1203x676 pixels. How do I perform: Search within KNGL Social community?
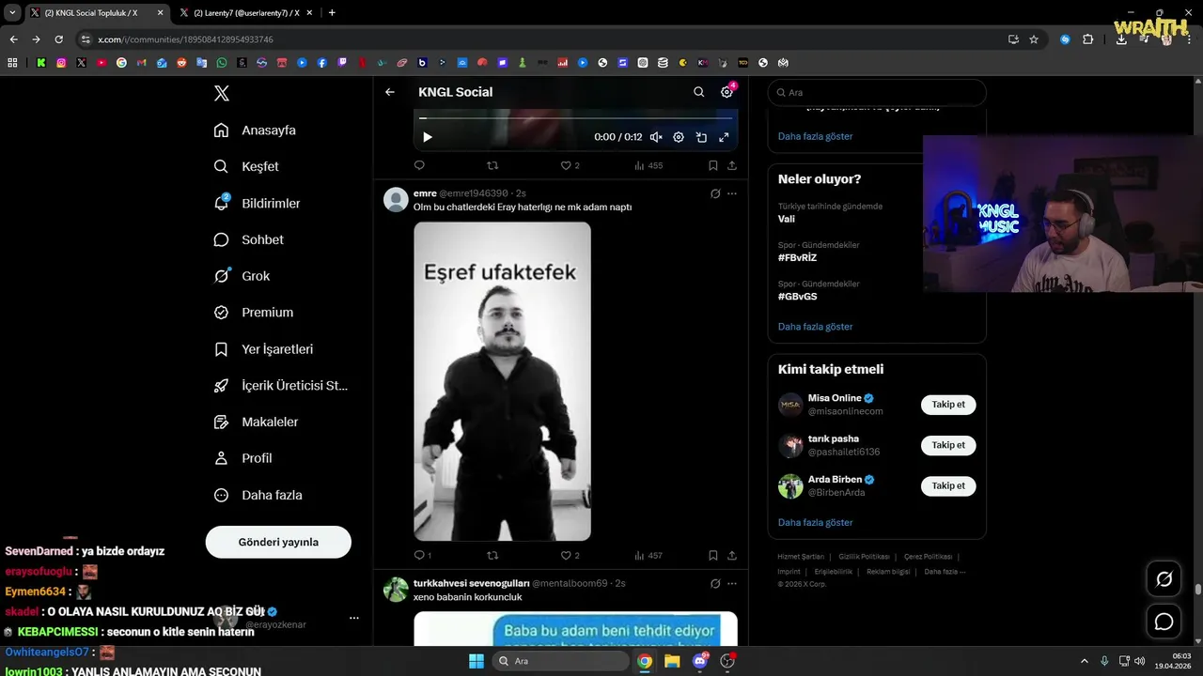tap(698, 92)
